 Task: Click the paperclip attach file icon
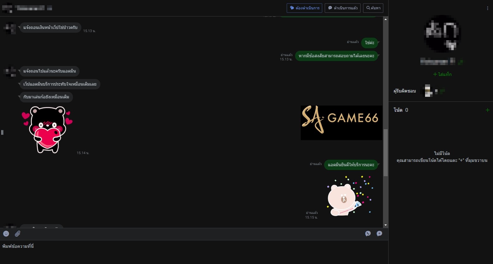(x=18, y=233)
